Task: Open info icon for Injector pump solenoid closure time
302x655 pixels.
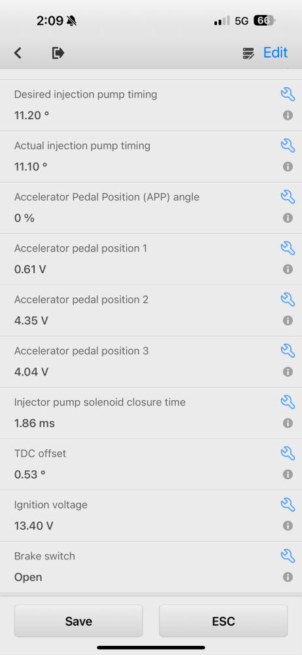Action: 288,423
